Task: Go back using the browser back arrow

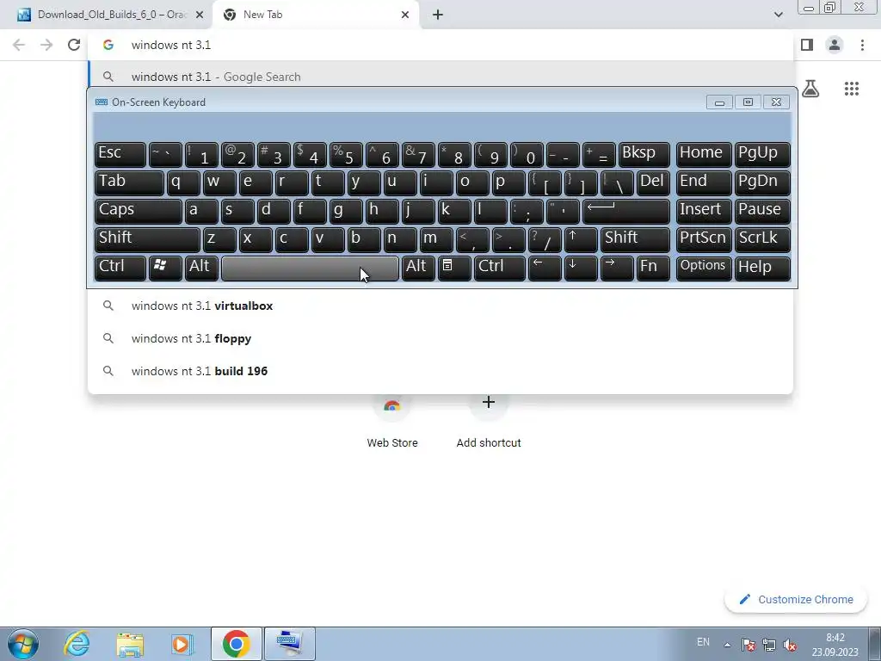Action: pos(19,45)
